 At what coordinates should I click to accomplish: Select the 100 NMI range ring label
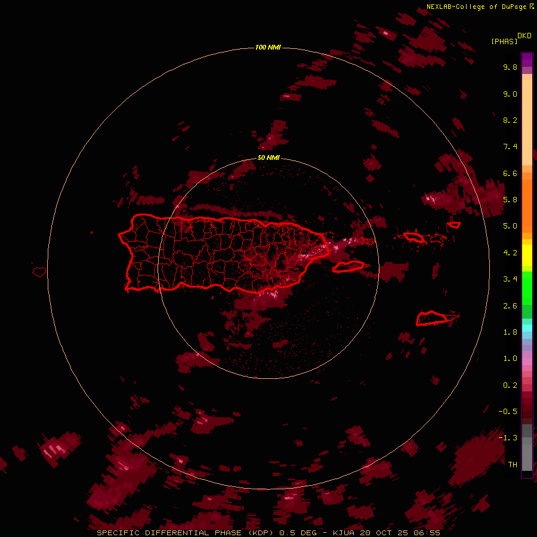coord(268,47)
